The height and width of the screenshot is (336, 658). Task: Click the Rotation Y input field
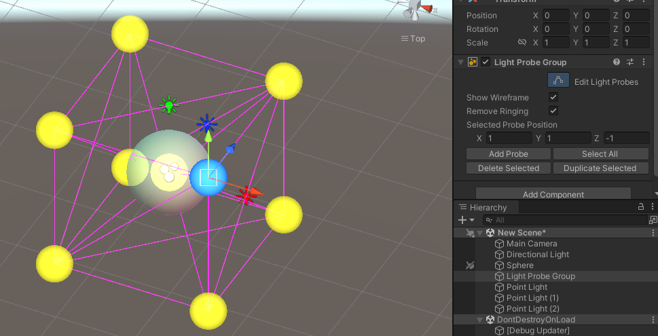596,29
